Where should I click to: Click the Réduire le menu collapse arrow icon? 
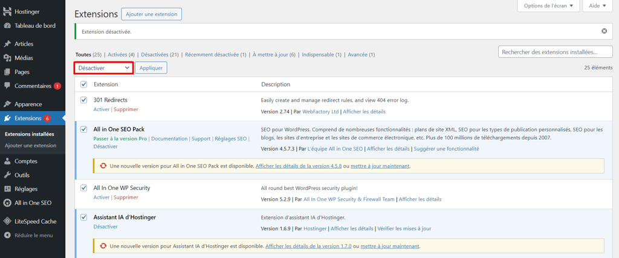(x=7, y=236)
